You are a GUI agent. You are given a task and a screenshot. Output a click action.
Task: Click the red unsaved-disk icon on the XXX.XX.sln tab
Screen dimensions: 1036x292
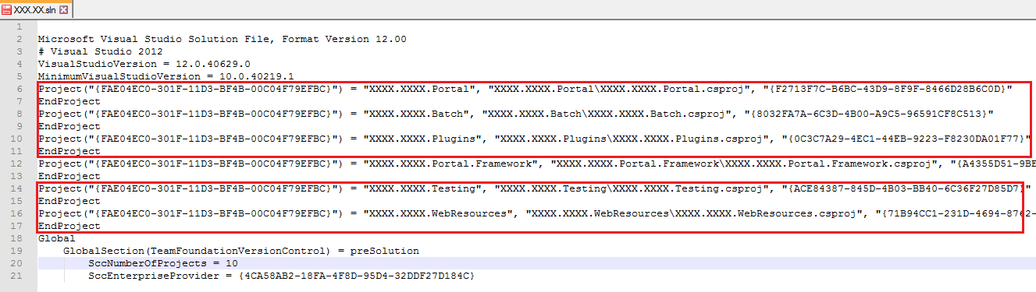point(7,9)
